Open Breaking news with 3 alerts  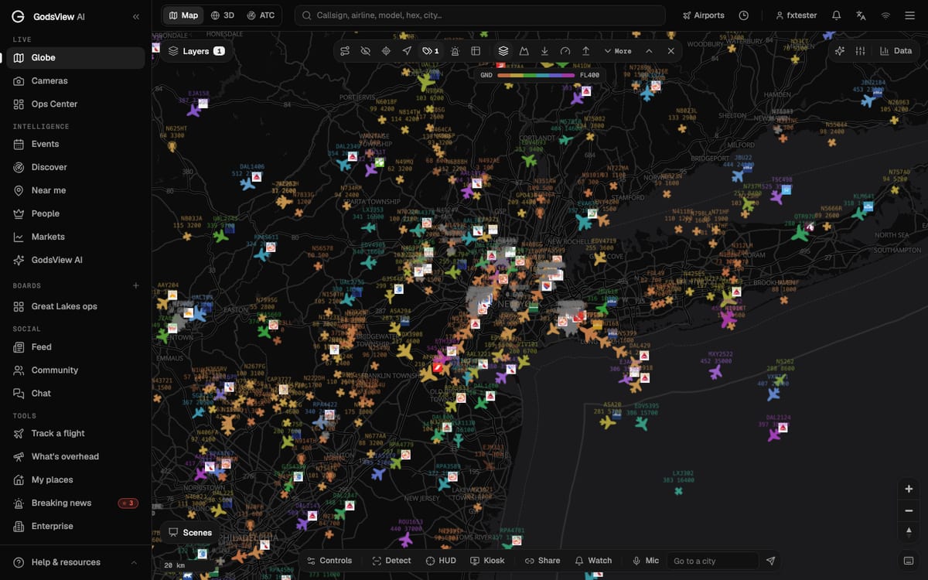coord(76,503)
